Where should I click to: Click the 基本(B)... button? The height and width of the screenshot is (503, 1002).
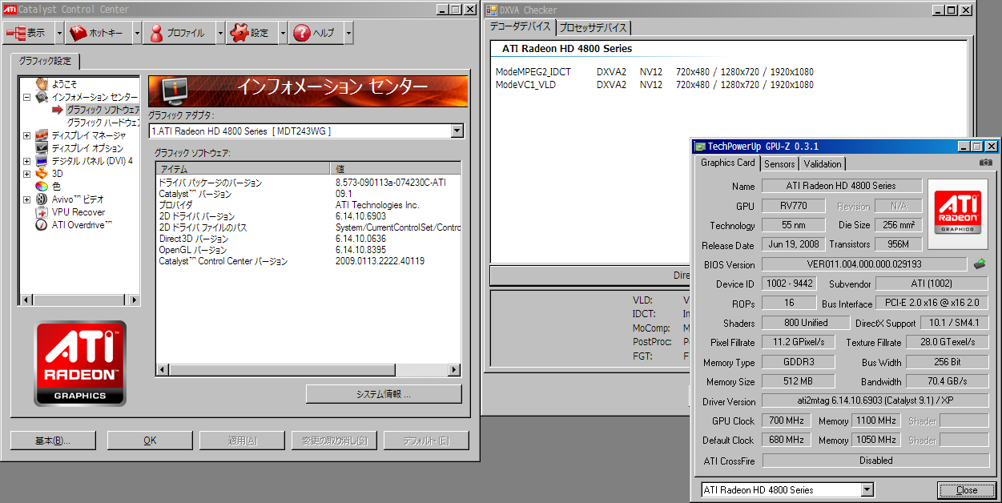(x=53, y=441)
